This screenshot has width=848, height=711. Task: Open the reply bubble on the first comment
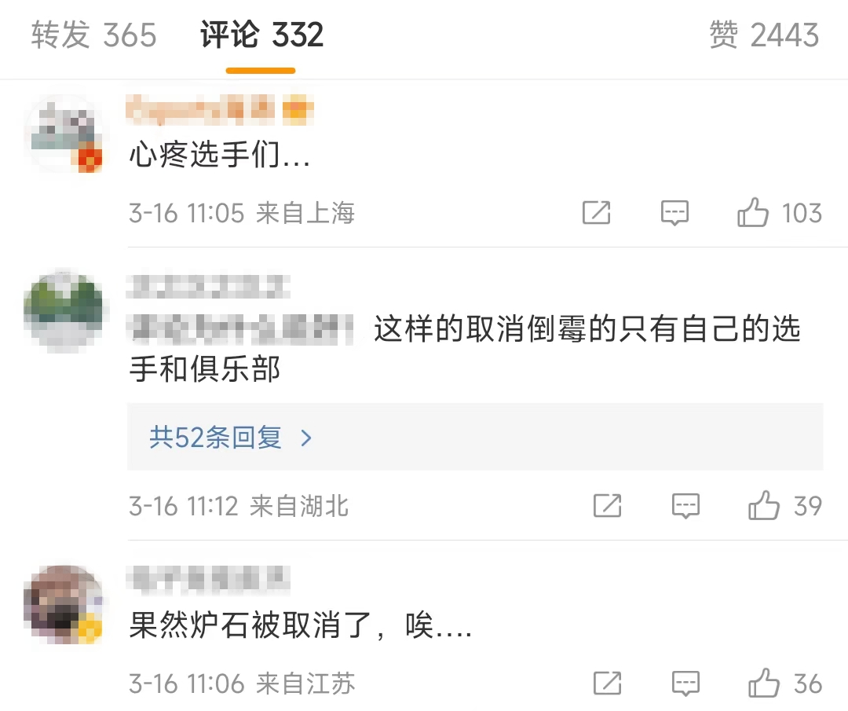click(x=674, y=213)
